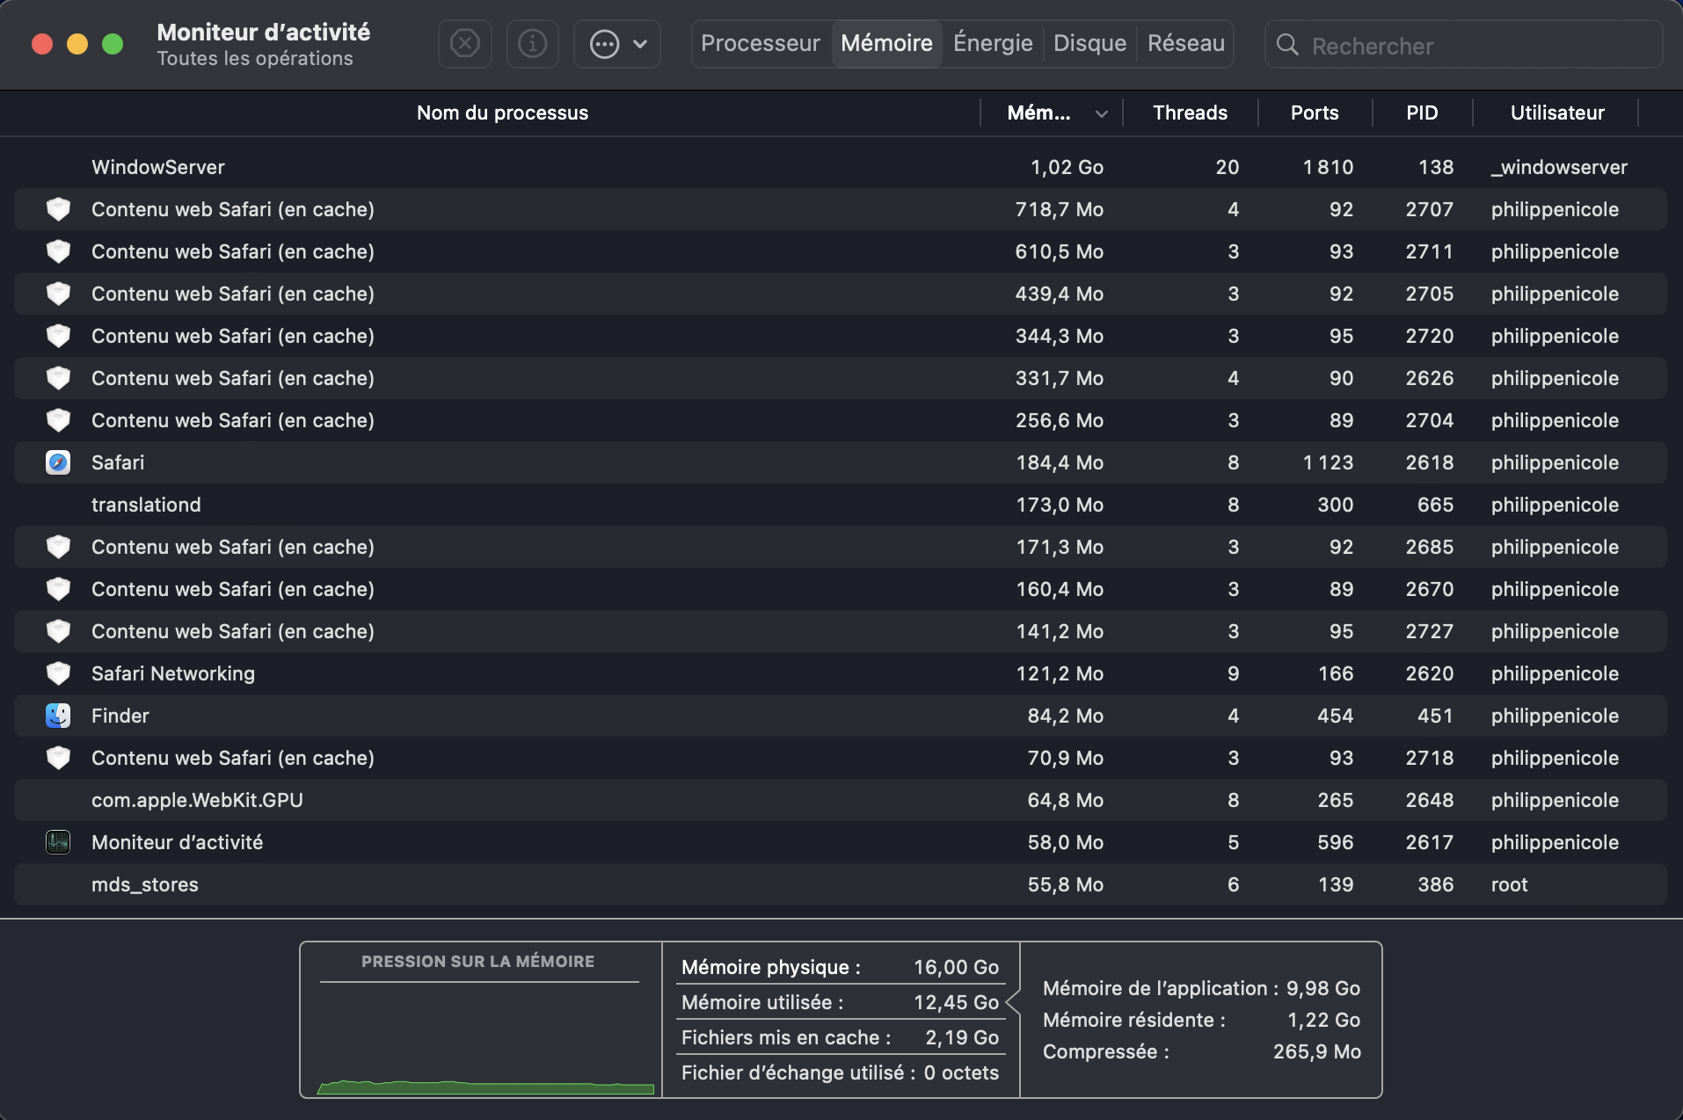Click the PID 2617 cell

coord(1429,842)
